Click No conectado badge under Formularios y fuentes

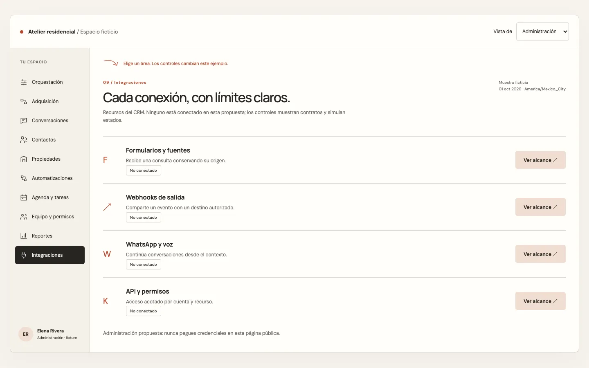(144, 171)
